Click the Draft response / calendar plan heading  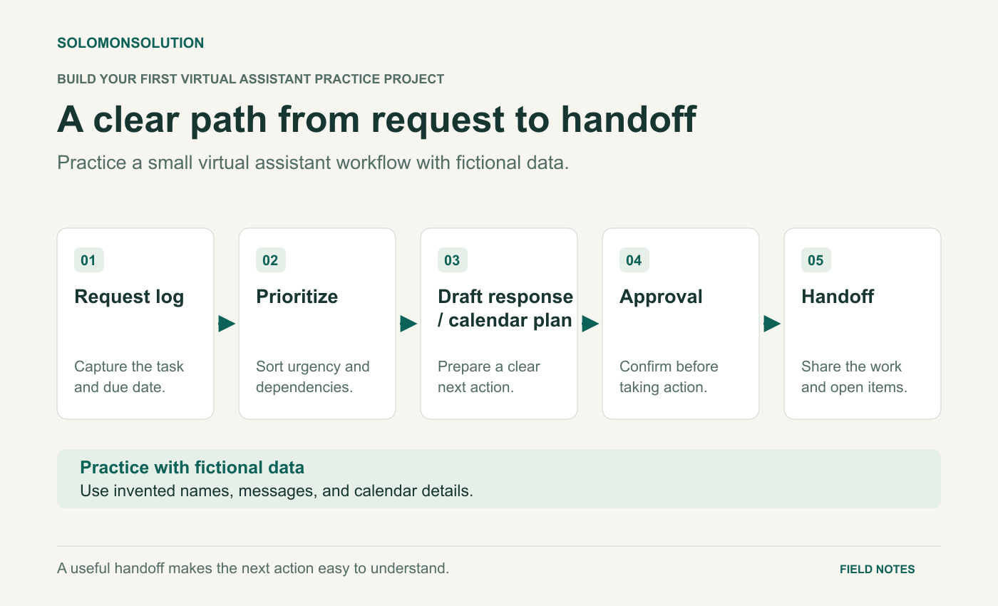click(505, 309)
